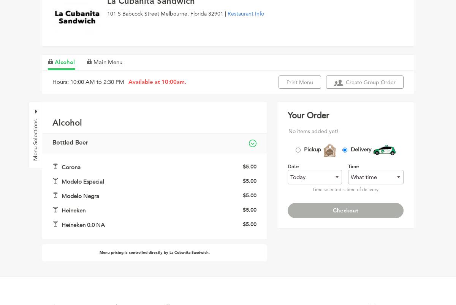Open the What time dropdown
This screenshot has width=456, height=305.
375,177
